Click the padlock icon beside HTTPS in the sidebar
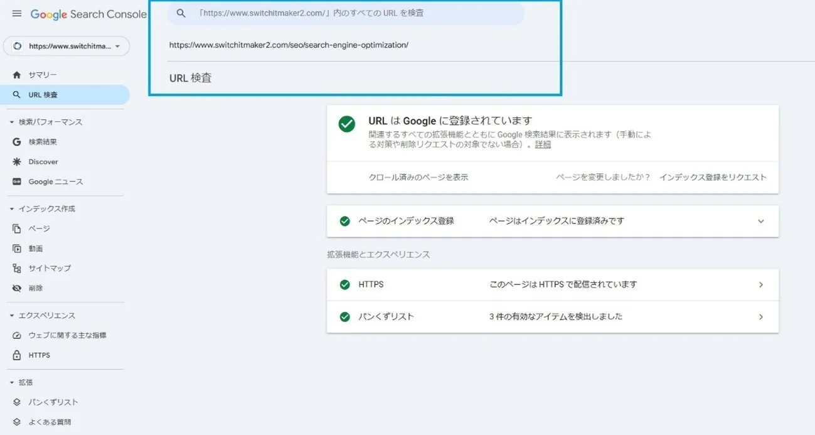This screenshot has height=435, width=815. click(x=17, y=355)
